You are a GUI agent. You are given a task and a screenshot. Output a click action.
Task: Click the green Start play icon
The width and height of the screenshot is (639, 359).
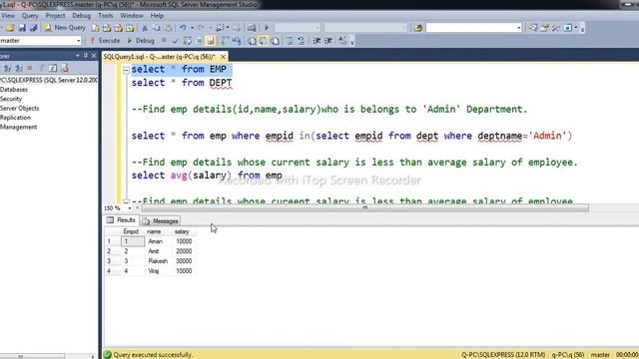point(267,28)
